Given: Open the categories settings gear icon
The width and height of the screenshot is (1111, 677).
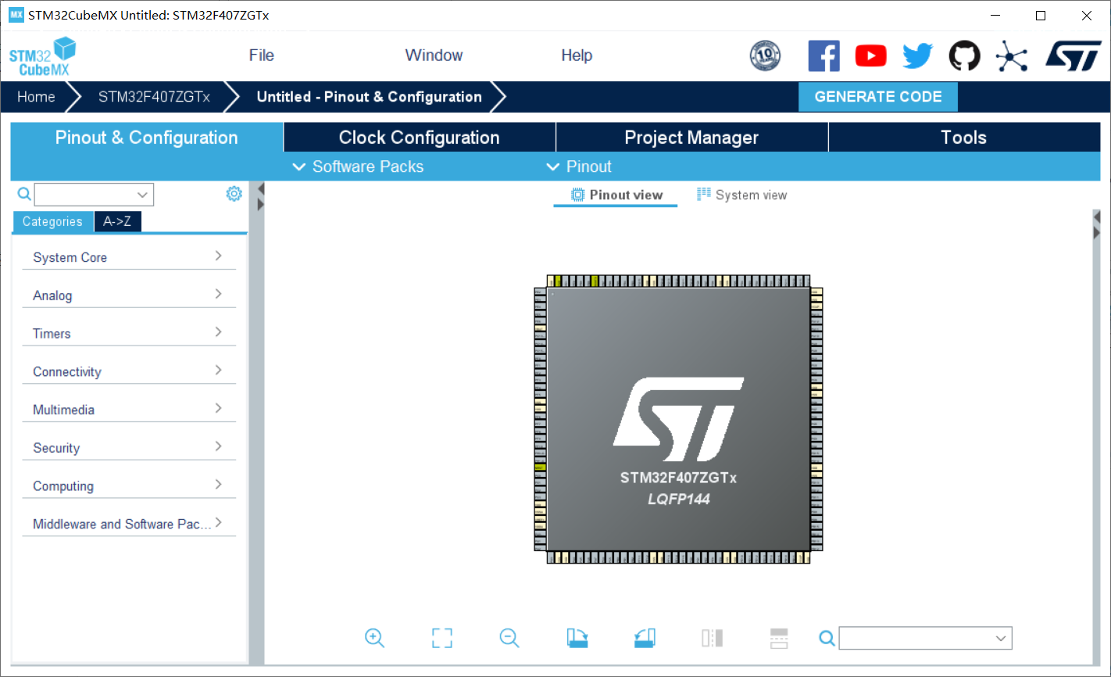Looking at the screenshot, I should [234, 194].
